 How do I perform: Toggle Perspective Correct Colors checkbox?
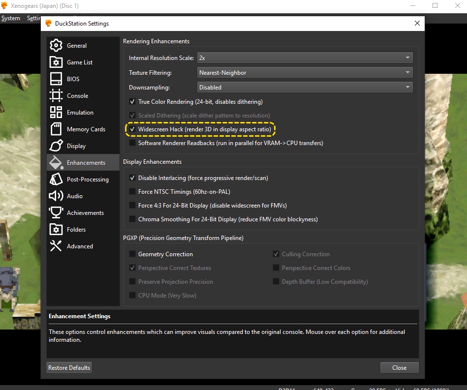276,268
